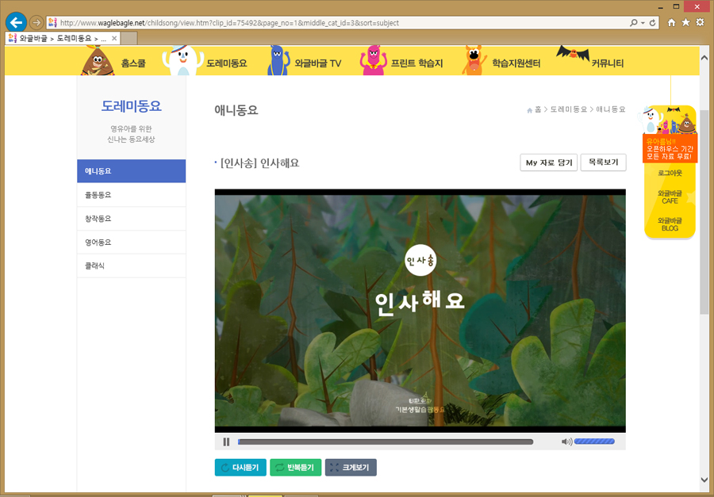
Task: Click the orange monster character icon
Action: [474, 60]
